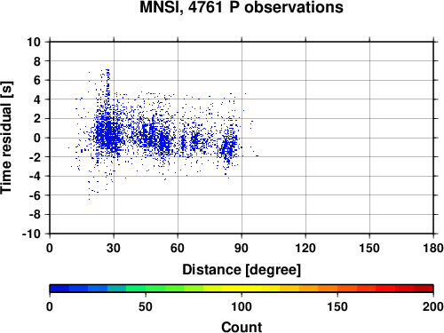Viewport: 444px width, 333px height.
Task: Pick the orange colorbar segment near 150
Action: pyautogui.click(x=328, y=289)
